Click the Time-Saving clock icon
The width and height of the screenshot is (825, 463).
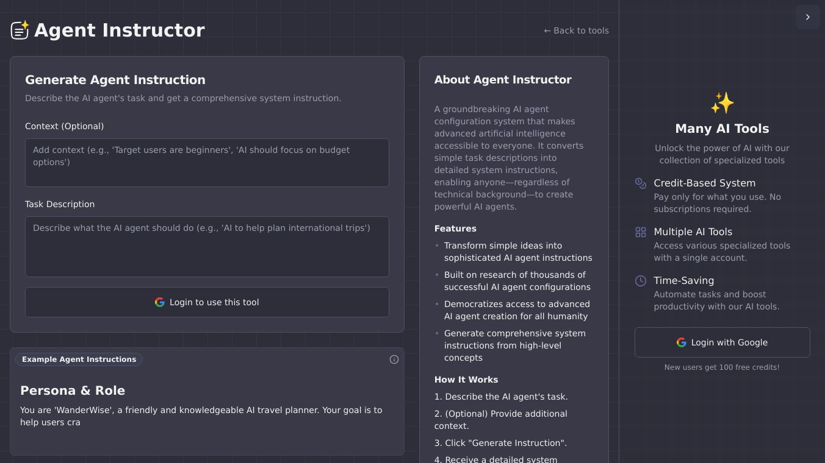(641, 281)
